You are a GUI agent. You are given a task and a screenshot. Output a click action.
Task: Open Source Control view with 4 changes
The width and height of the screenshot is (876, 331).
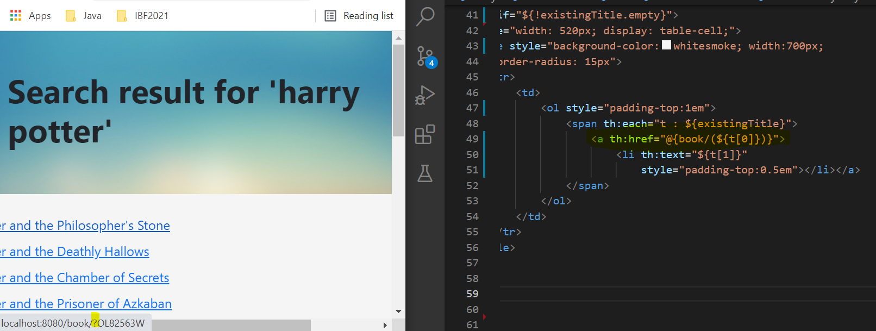[426, 57]
